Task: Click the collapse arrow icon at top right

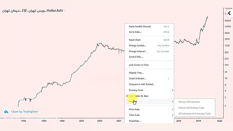Action: tap(229, 14)
